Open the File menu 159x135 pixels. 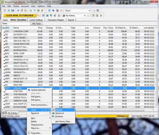pos(4,6)
